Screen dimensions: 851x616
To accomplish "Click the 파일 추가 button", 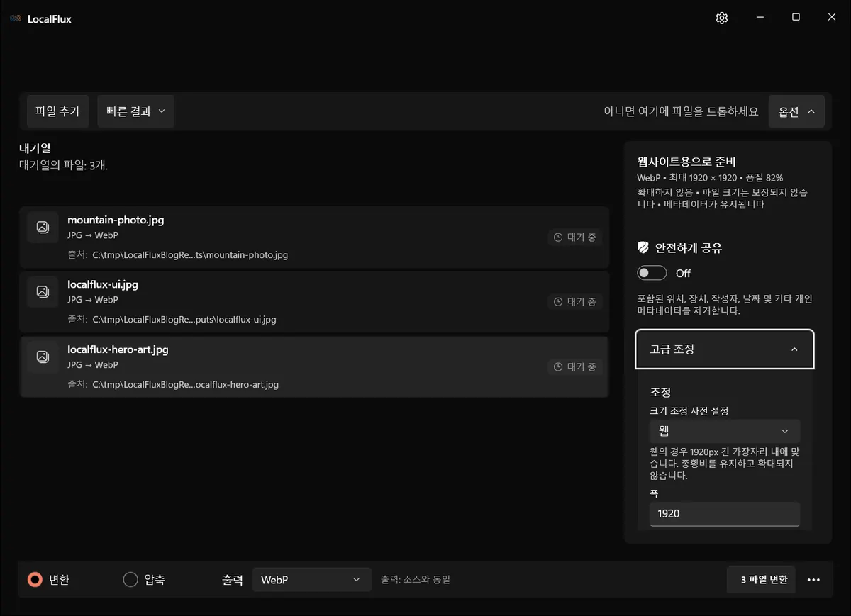I will pyautogui.click(x=57, y=111).
